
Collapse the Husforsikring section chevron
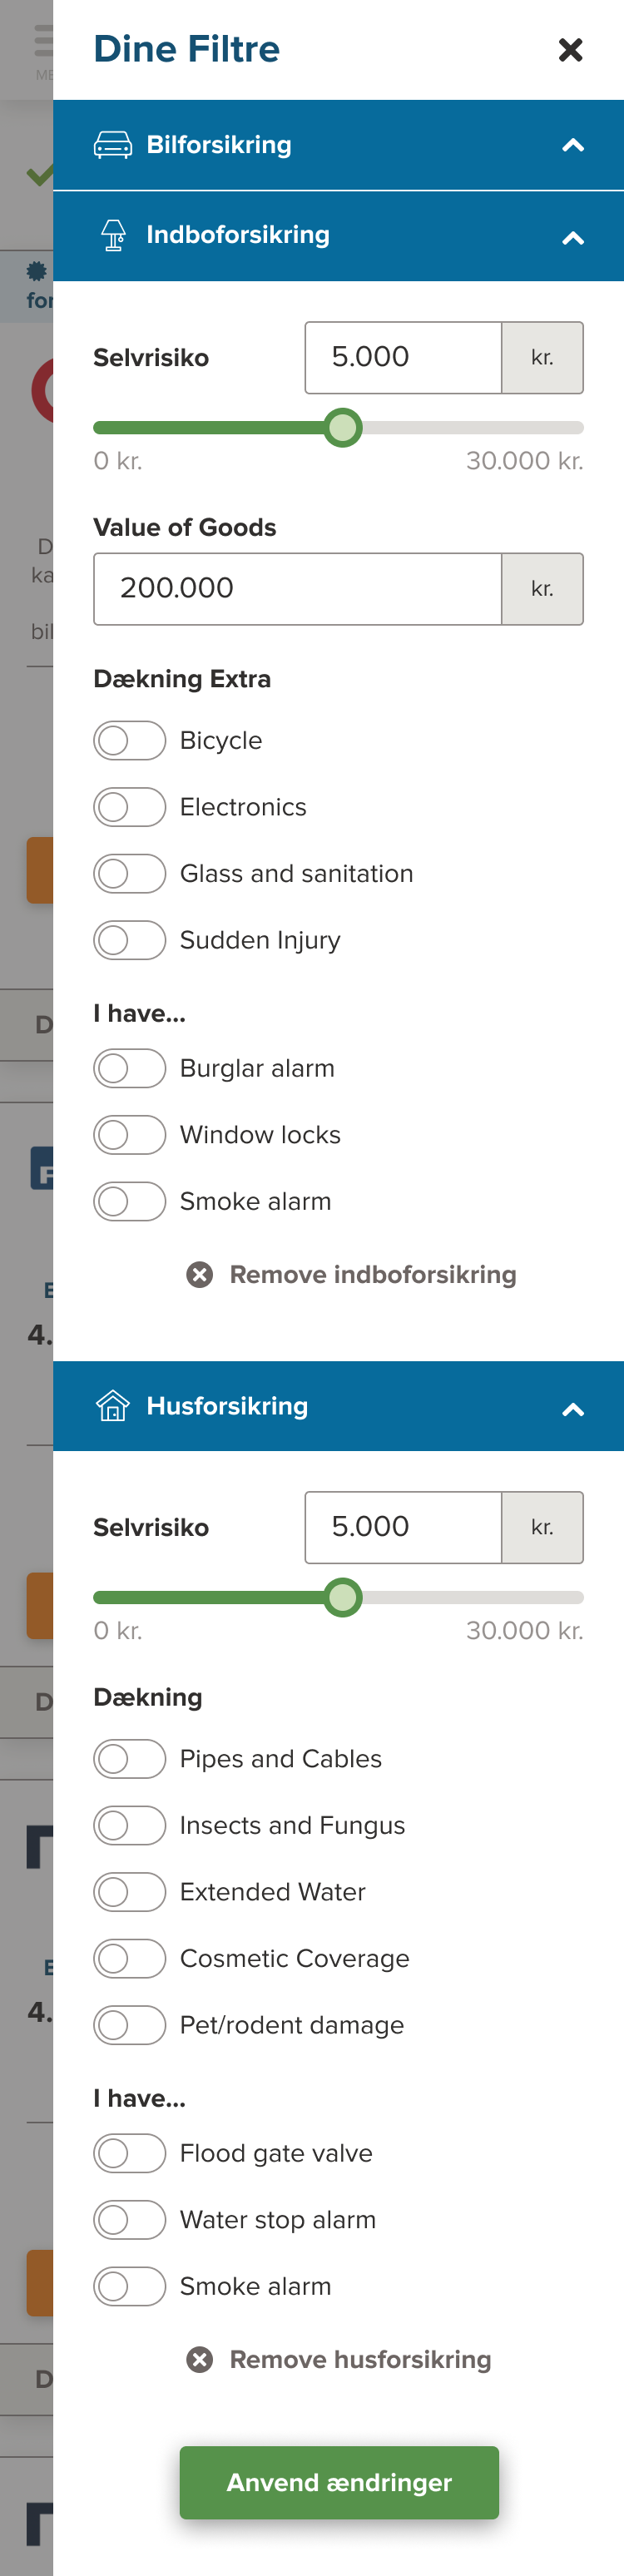572,1409
